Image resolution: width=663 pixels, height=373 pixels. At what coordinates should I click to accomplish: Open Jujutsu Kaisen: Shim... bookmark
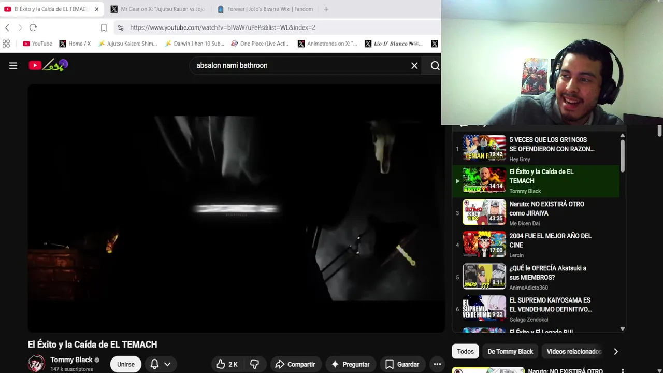pyautogui.click(x=127, y=44)
